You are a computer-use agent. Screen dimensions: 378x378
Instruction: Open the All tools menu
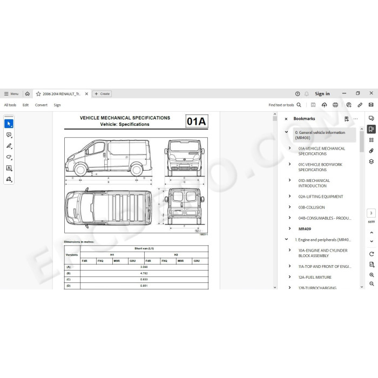click(10, 105)
